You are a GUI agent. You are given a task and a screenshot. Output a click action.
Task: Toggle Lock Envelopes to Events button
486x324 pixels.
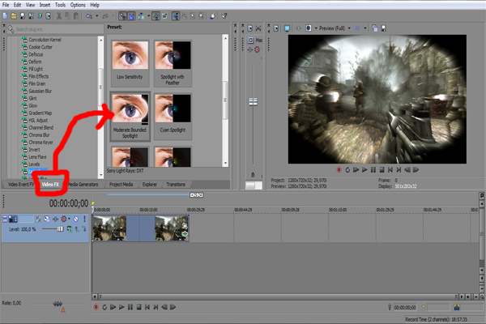point(156,16)
